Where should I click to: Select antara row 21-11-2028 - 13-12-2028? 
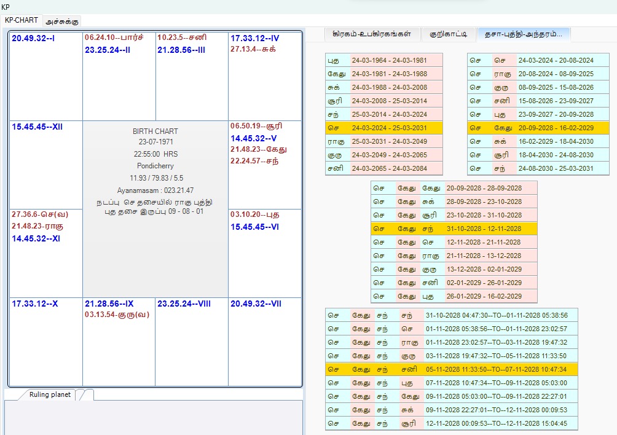[454, 256]
